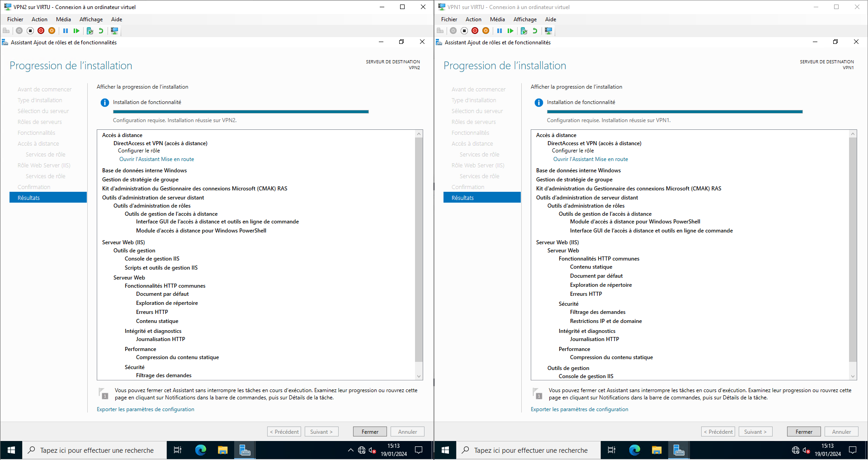Pause the VPN2 virtual machine
Viewport: 868px width, 460px height.
[66, 31]
